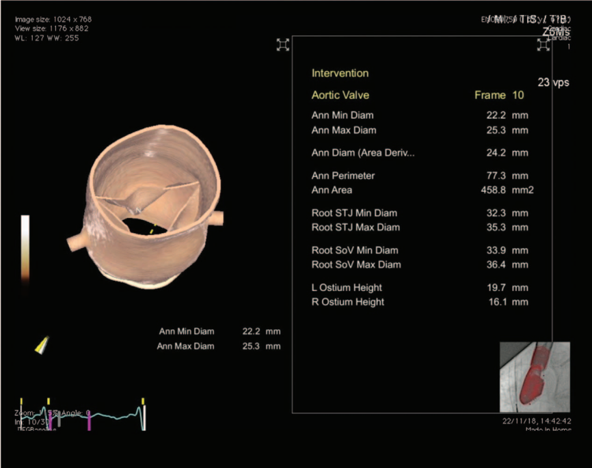Screen dimensions: 592x468
Task: Click the Root STJ Max Diam row
Action: pos(419,227)
